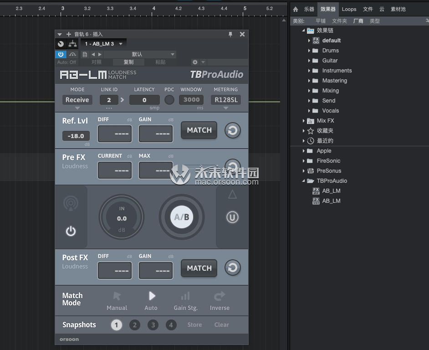Expand the Mix FX node
This screenshot has width=429, height=350.
pyautogui.click(x=303, y=121)
